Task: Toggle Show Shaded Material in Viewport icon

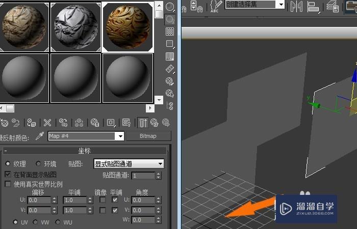Action: point(126,123)
